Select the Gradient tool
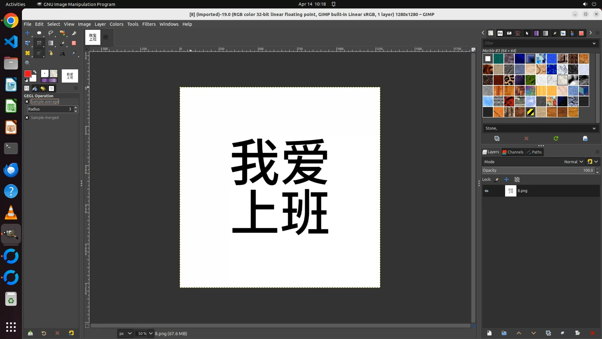 pos(51,43)
